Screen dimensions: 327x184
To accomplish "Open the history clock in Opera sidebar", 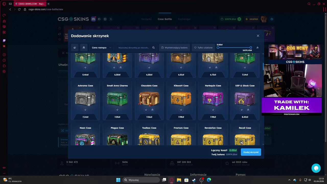I will click(x=4, y=60).
